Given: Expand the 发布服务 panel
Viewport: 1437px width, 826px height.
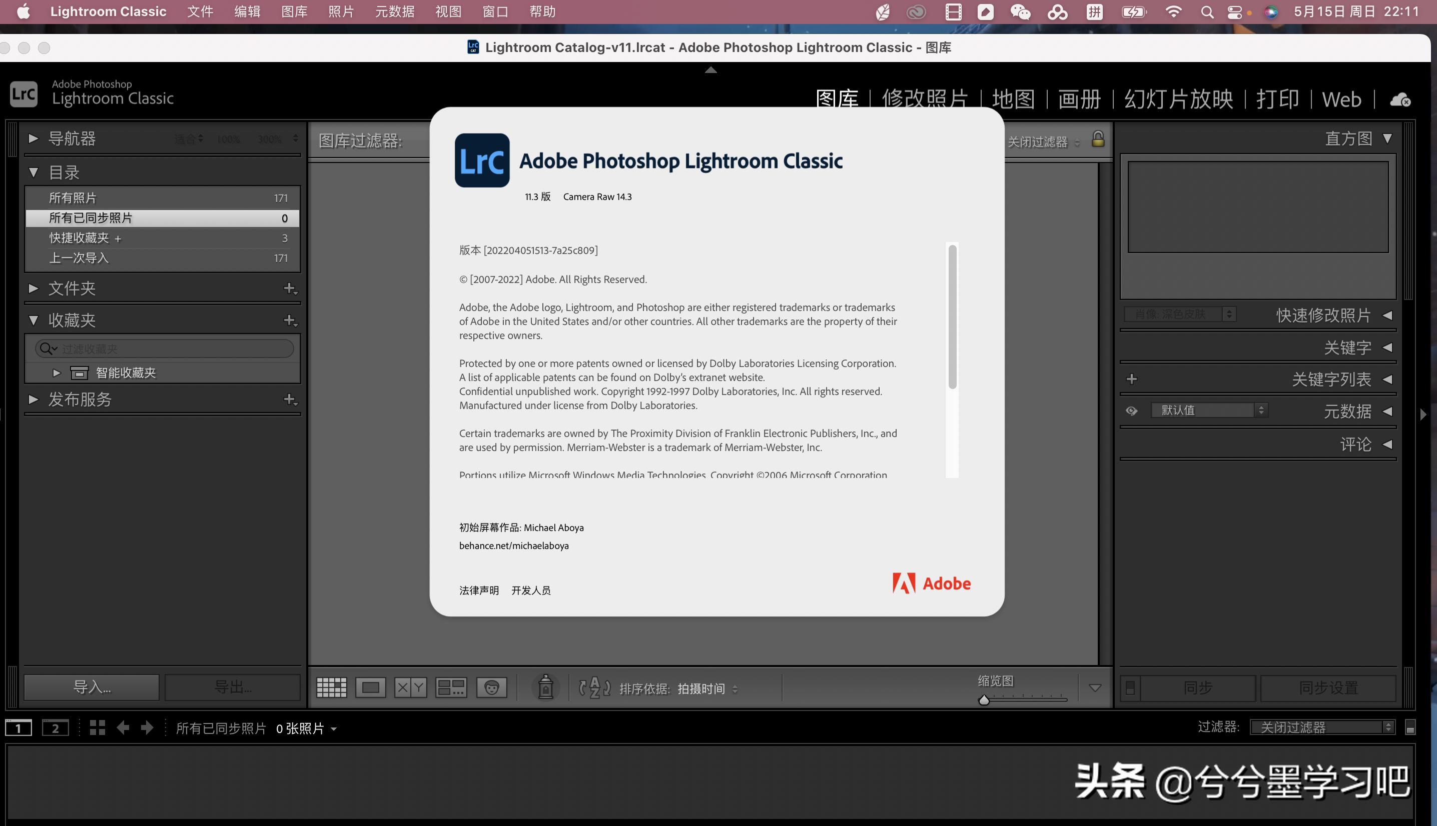Looking at the screenshot, I should 33,399.
